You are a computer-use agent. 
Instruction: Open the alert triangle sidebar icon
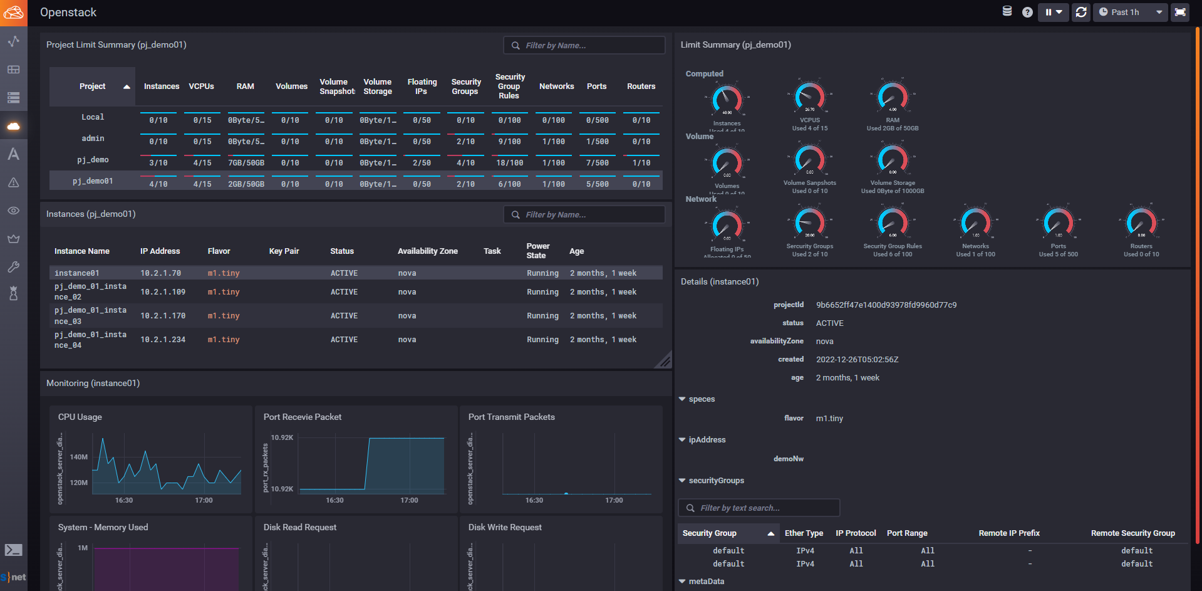point(14,182)
